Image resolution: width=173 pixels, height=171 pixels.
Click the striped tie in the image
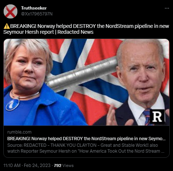tap(148, 117)
